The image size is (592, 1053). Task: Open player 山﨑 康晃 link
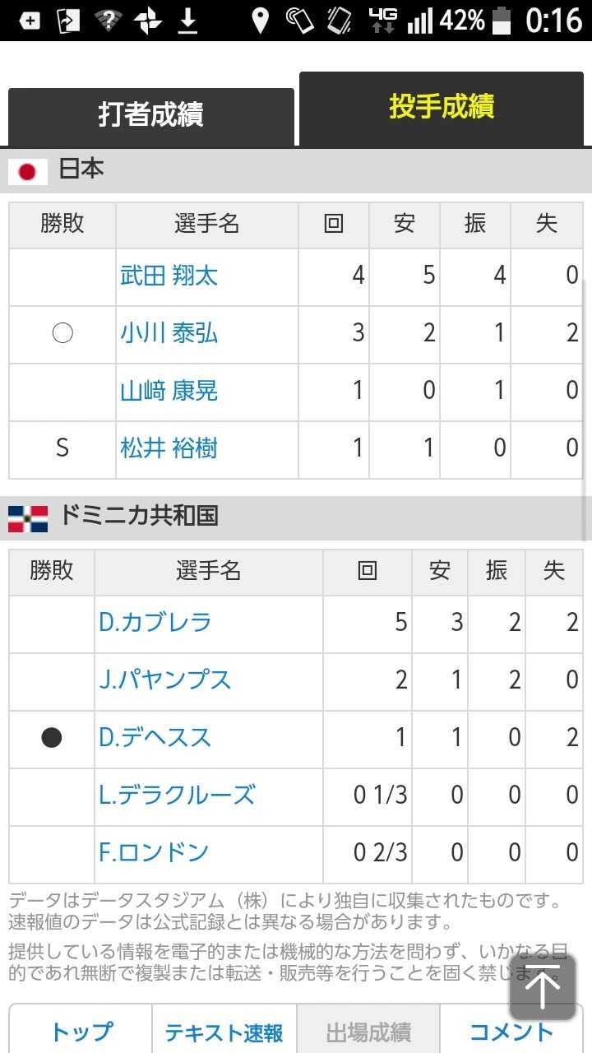169,391
